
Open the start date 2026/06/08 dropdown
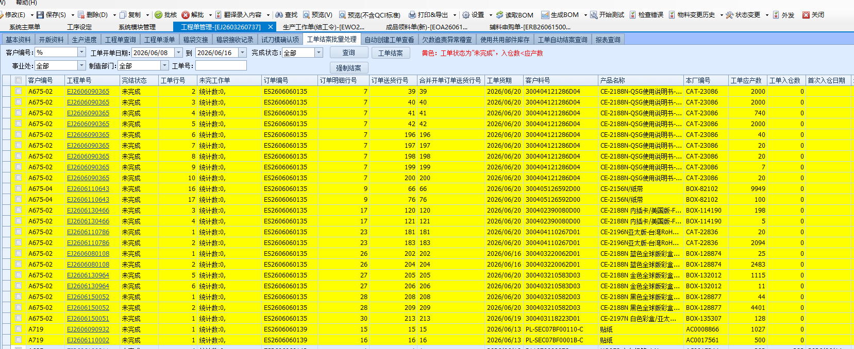[178, 53]
